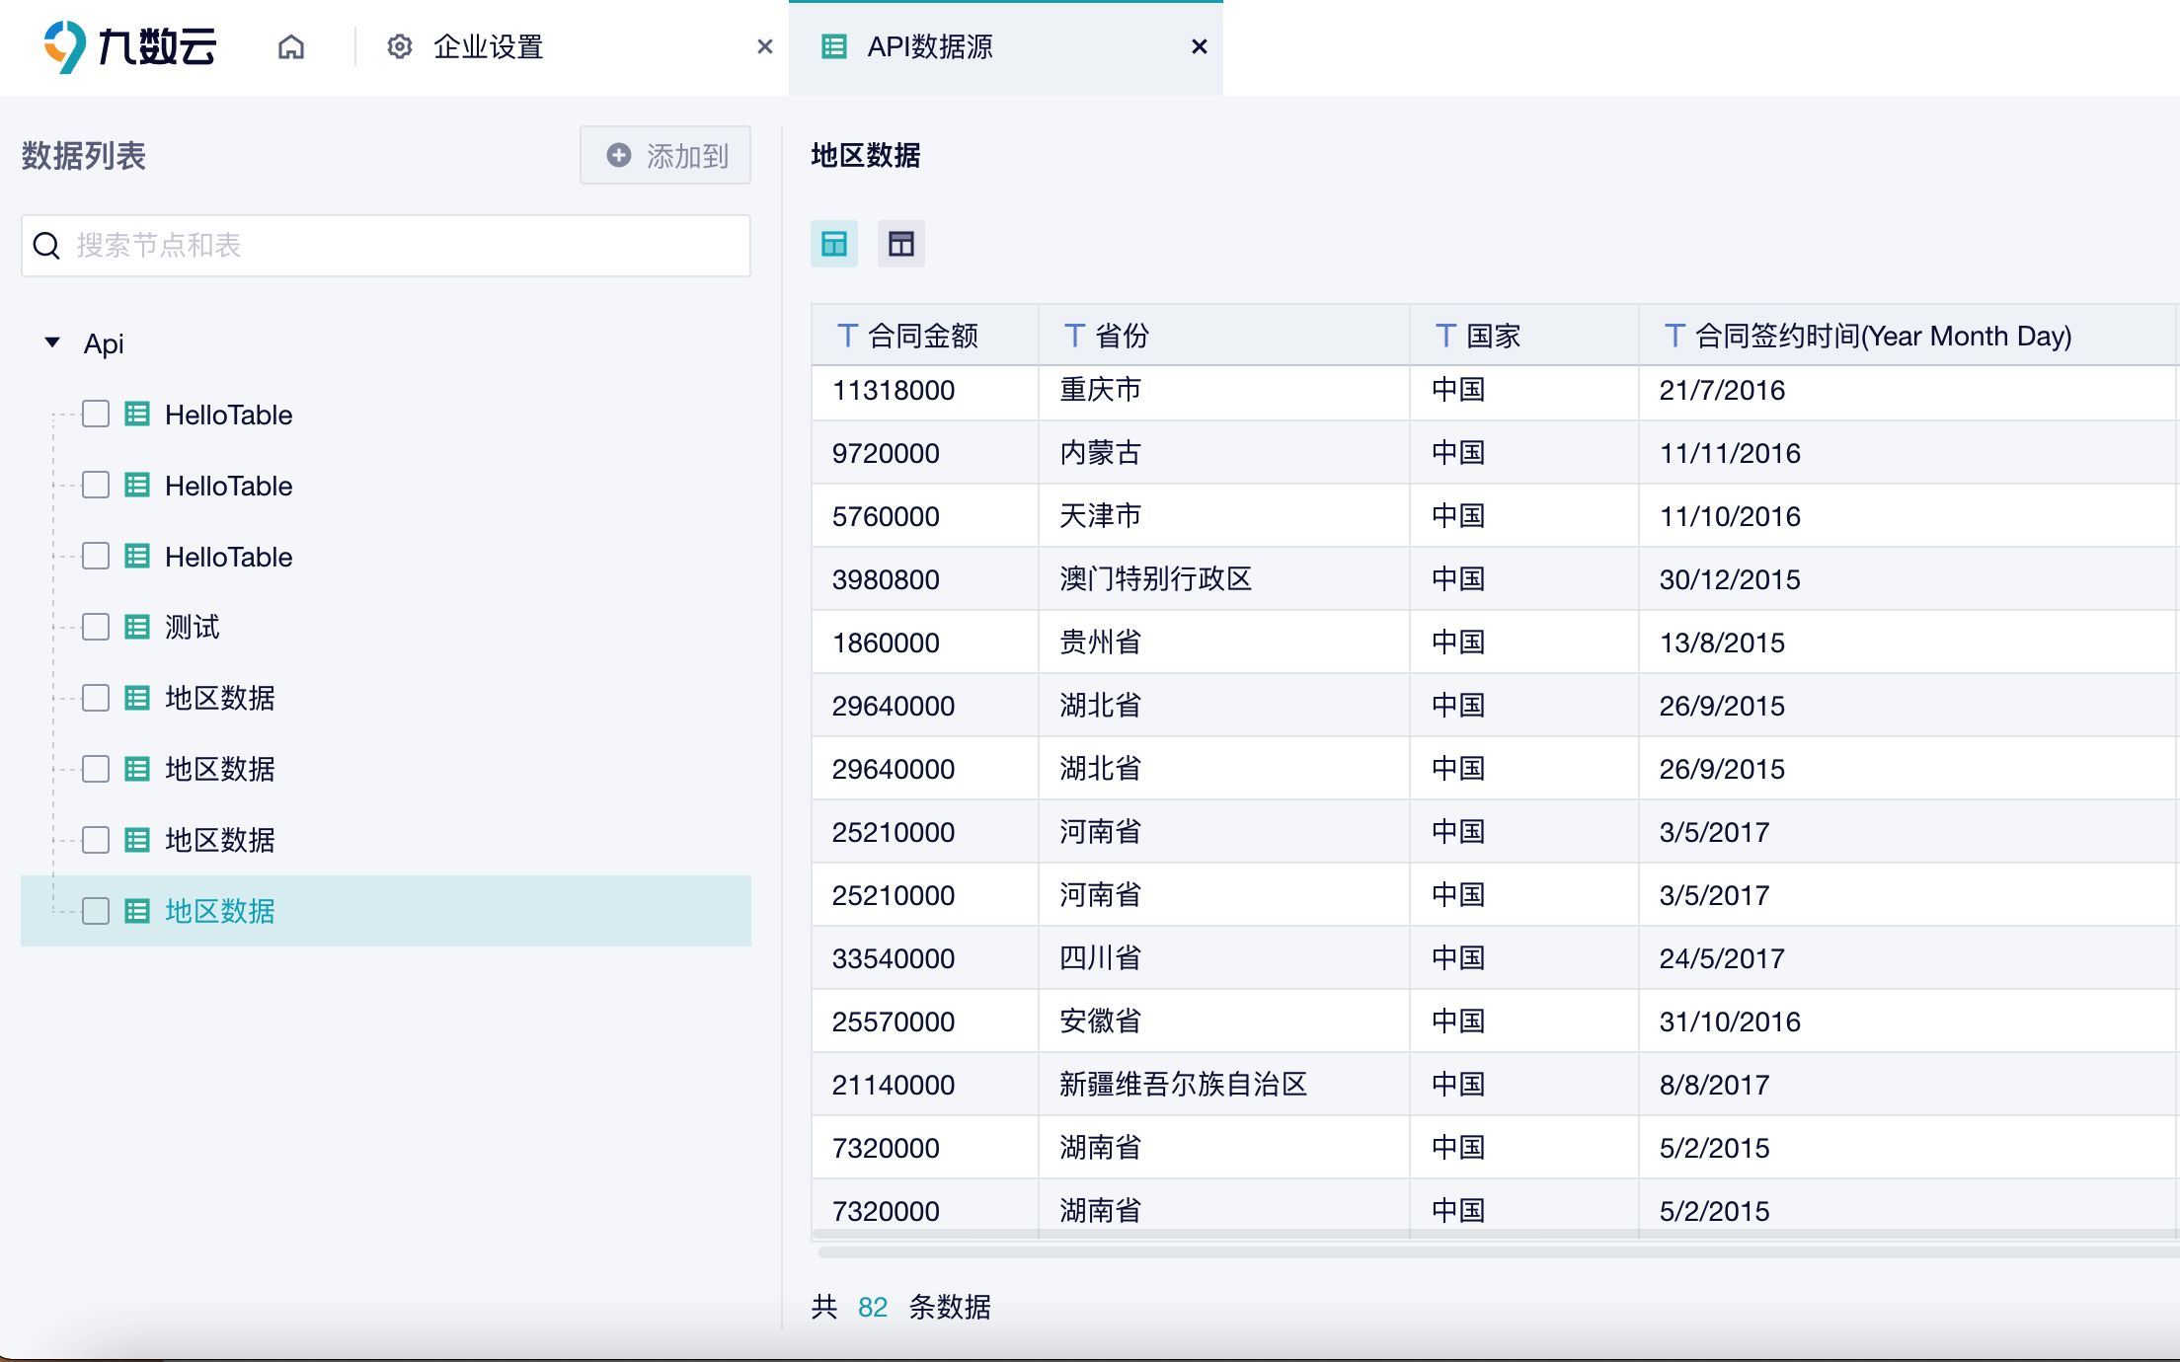This screenshot has height=1362, width=2180.
Task: Click the search magnifier icon
Action: pos(47,246)
